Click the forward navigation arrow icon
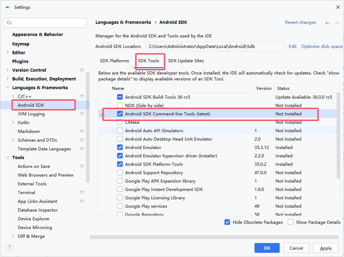The height and width of the screenshot is (257, 344). (337, 23)
